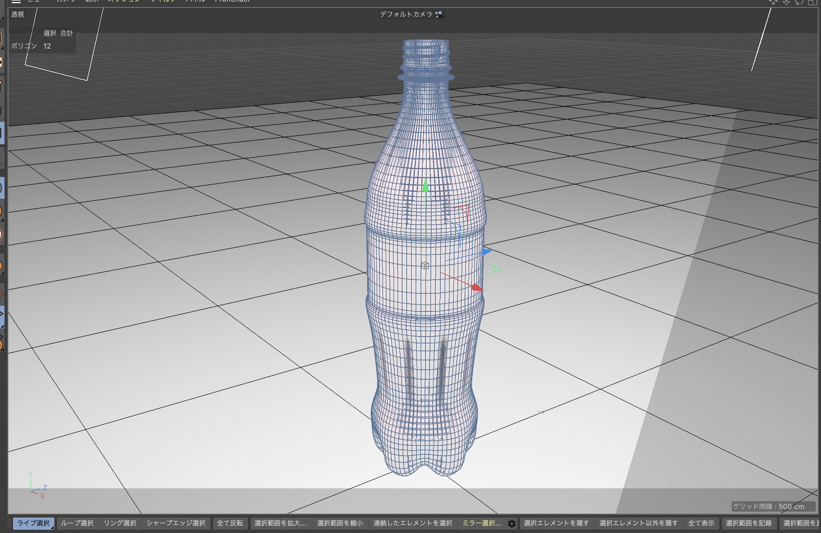Click シャープエッジ選択 button
This screenshot has width=821, height=533.
coord(176,523)
